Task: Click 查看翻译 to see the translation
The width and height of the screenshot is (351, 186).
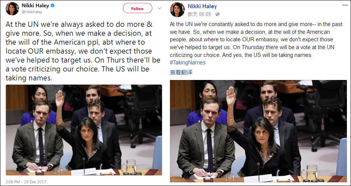Action: tap(181, 72)
